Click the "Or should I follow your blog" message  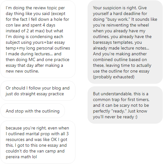[x=38, y=91]
